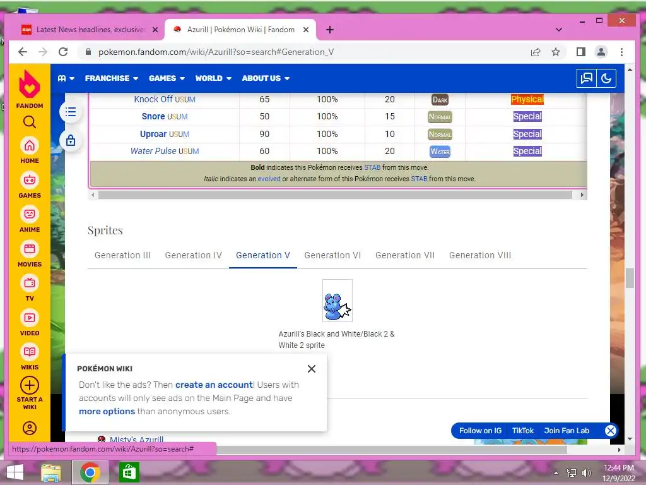Image resolution: width=646 pixels, height=485 pixels.
Task: Click the Dark type badge
Action: coord(440,100)
